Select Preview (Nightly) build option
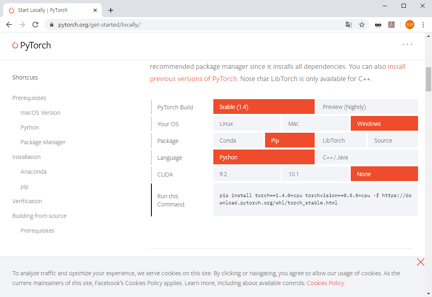432x297 pixels. pos(367,107)
